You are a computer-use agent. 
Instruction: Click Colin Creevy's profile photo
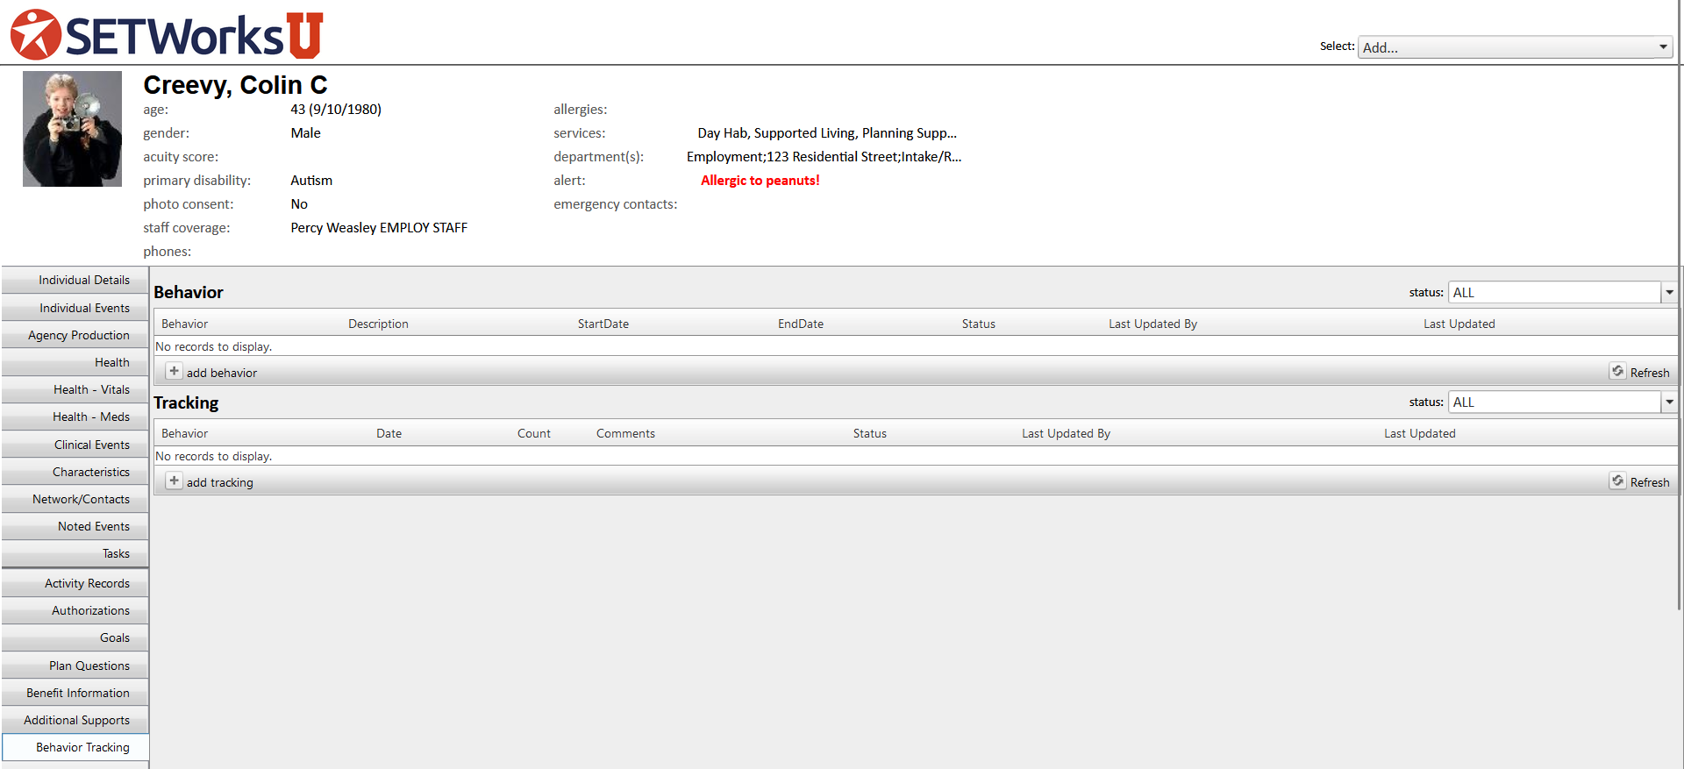[x=72, y=129]
